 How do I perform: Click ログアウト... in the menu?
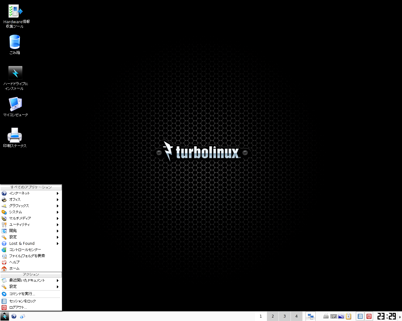[18, 307]
